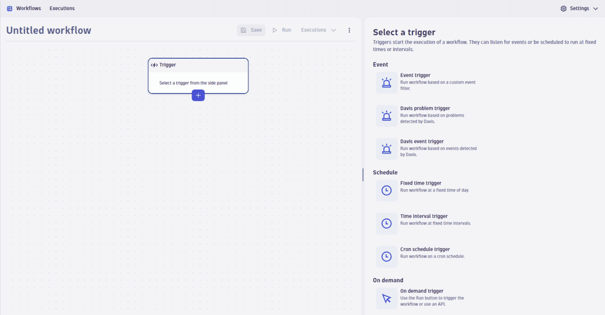Switch to the Executions page
The height and width of the screenshot is (315, 605).
point(62,8)
